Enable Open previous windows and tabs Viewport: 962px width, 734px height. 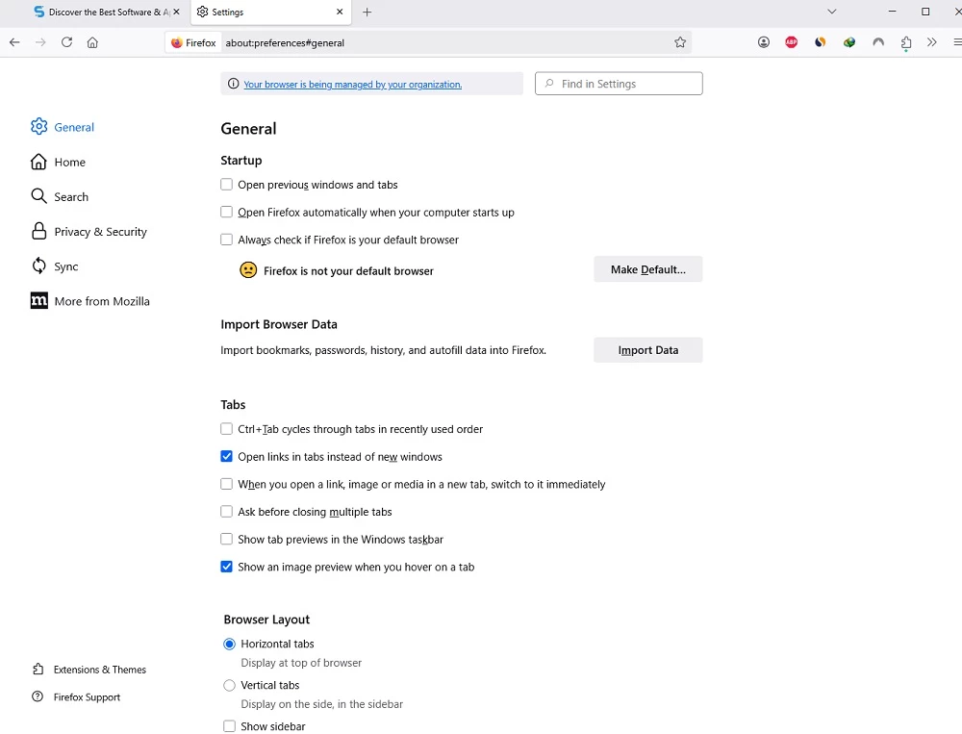tap(227, 185)
